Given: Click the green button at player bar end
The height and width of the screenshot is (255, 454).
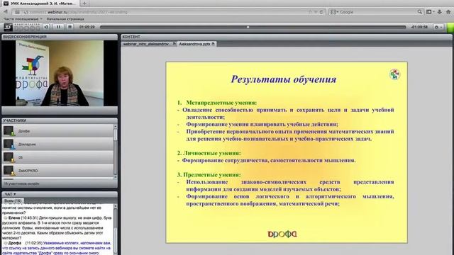Looking at the screenshot, I should point(450,28).
